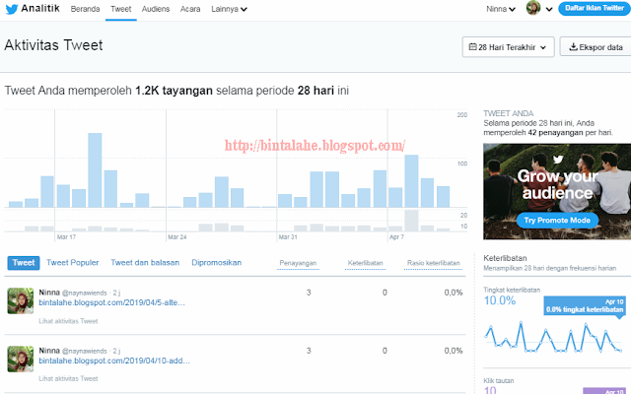The width and height of the screenshot is (631, 394).
Task: Click Lihat aktivitas Tweet for 10-add tweet
Action: pos(68,378)
